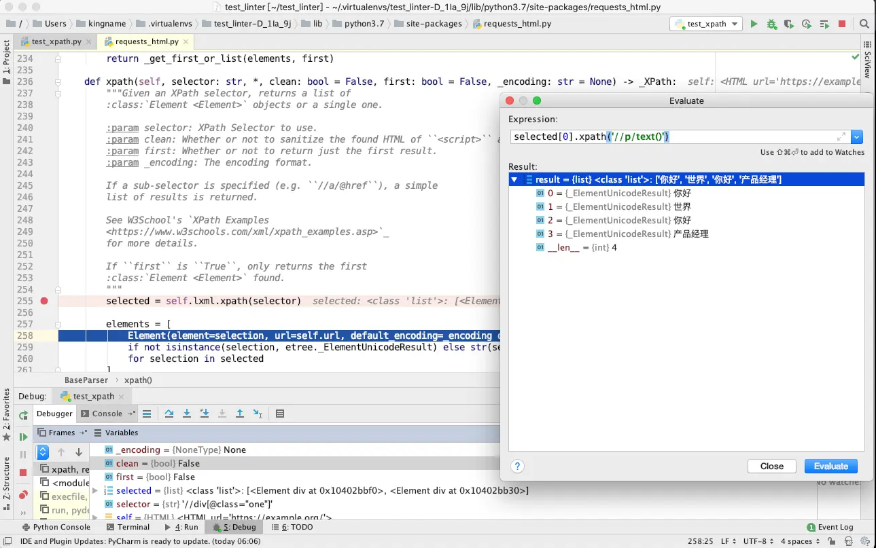Image resolution: width=876 pixels, height=548 pixels.
Task: Expand the expression history dropdown in Evaluate
Action: (x=857, y=136)
